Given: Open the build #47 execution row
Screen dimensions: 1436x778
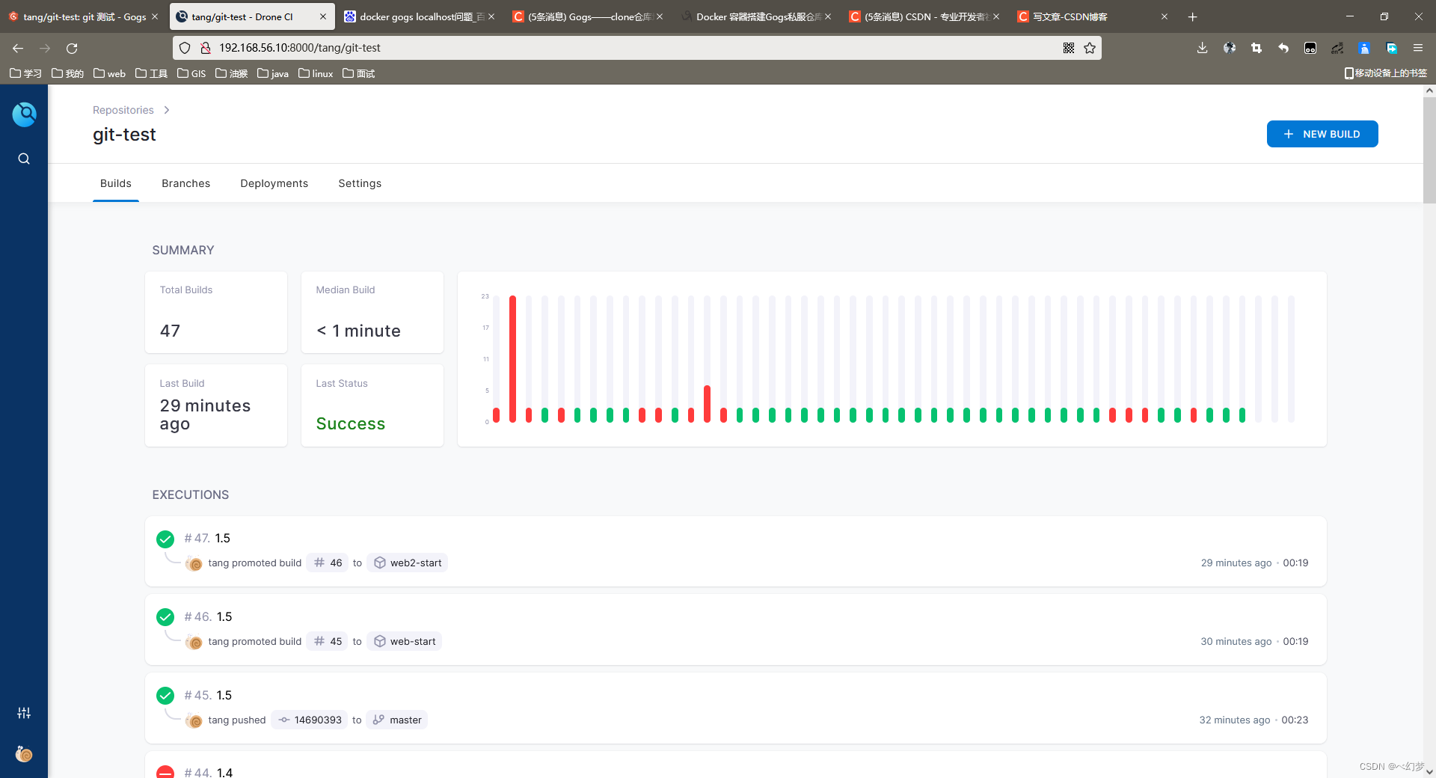Looking at the screenshot, I should pos(736,551).
